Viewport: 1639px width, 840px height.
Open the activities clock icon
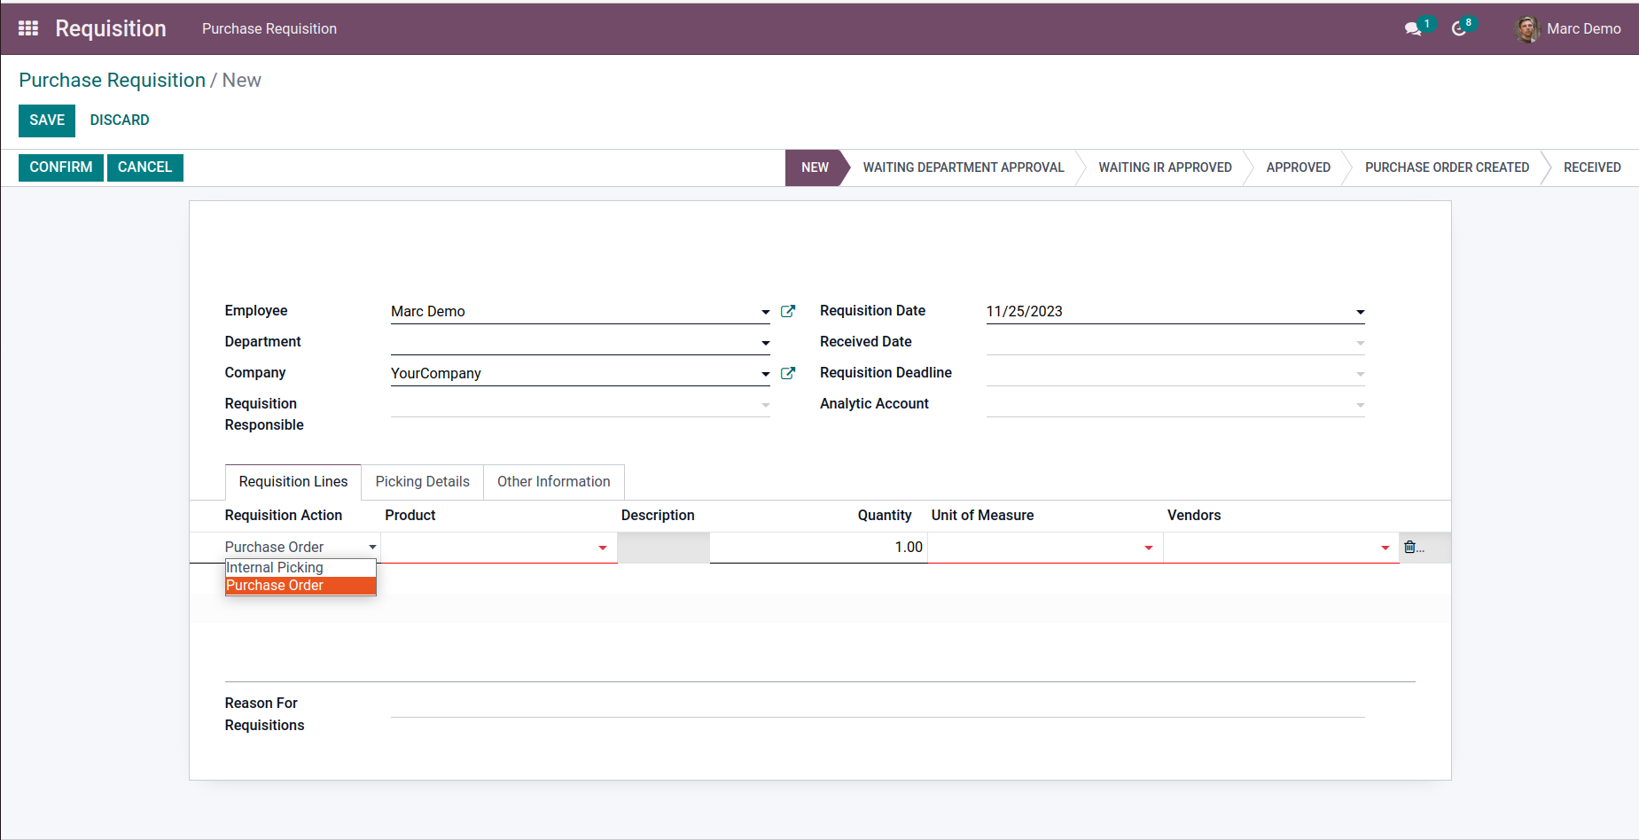(x=1459, y=29)
